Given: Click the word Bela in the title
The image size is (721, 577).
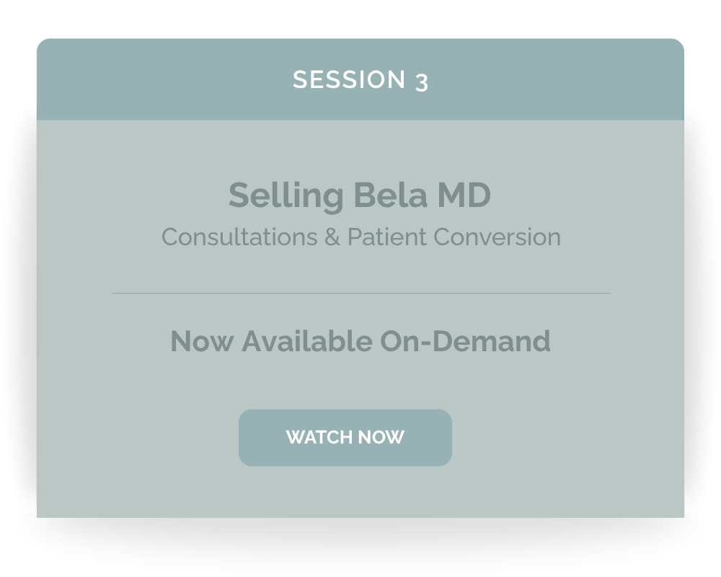Looking at the screenshot, I should (390, 195).
